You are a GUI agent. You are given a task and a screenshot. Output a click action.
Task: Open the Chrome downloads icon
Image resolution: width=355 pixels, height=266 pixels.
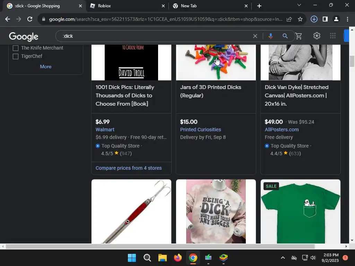(x=314, y=19)
